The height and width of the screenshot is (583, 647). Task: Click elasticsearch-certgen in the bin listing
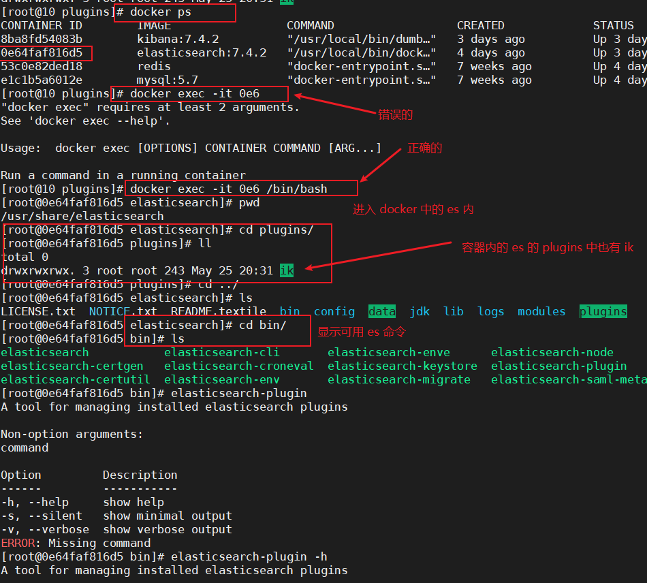72,366
